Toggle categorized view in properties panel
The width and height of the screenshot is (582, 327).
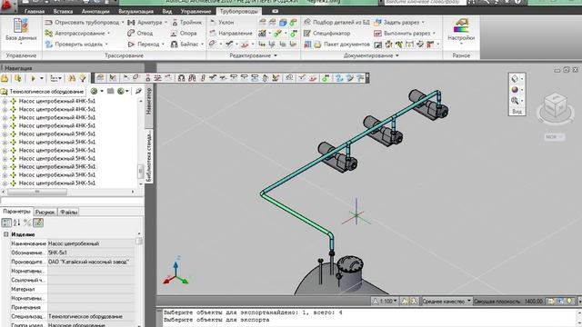(6, 223)
